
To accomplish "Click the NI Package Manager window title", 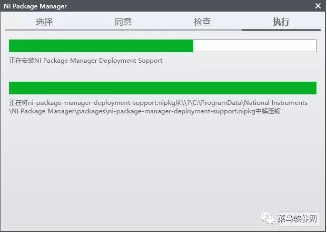I will [x=35, y=6].
